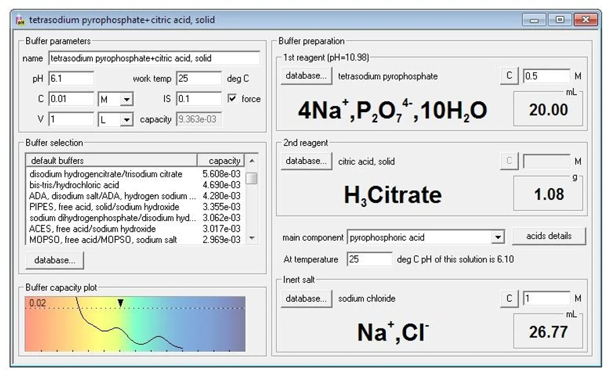Viewport: 611px width, 370px height.
Task: Click the H3Citrate formula display
Action: pos(393,195)
